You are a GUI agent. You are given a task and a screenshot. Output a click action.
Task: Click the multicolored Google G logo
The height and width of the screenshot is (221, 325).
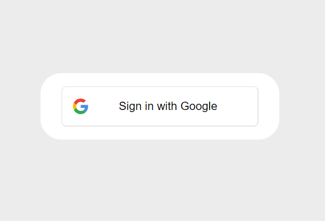point(80,106)
